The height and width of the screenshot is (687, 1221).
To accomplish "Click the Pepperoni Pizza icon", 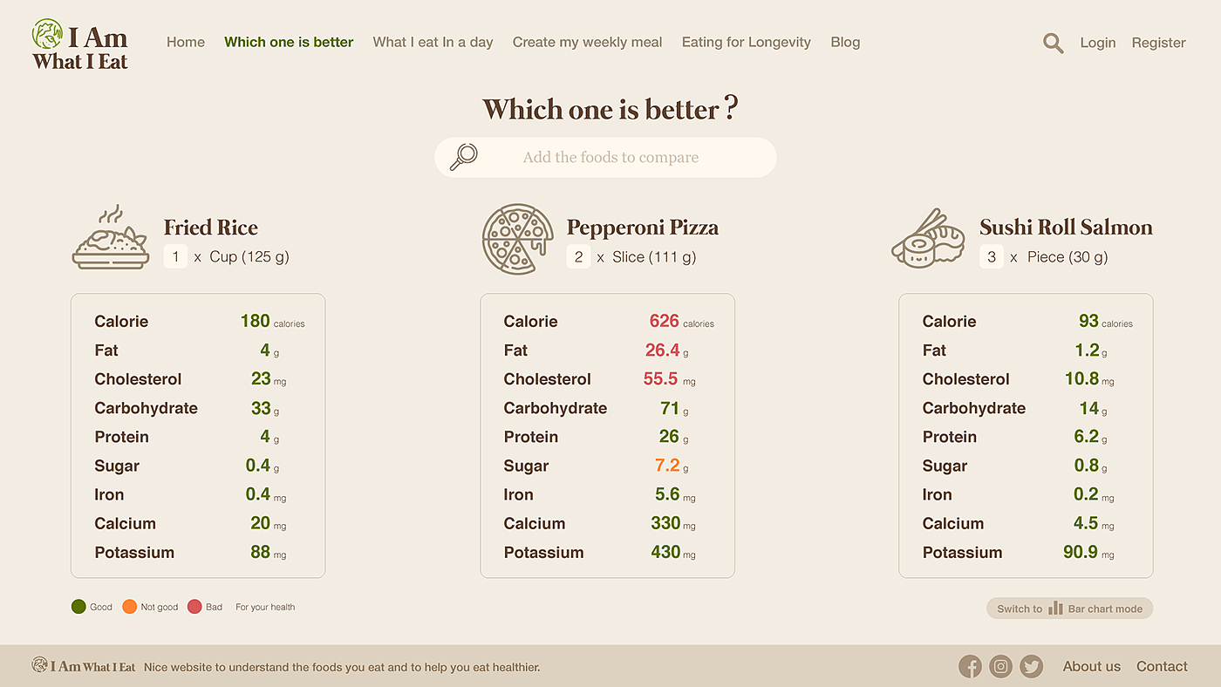I will point(517,239).
